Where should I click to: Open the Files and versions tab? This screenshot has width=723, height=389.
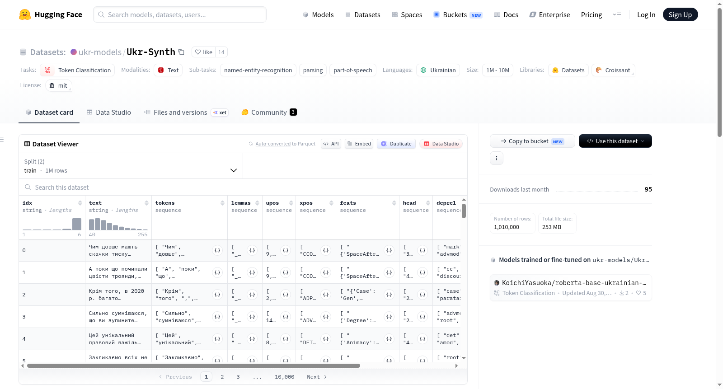tap(186, 112)
